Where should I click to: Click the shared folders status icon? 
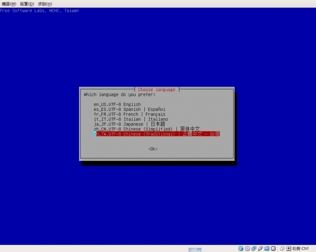267,248
